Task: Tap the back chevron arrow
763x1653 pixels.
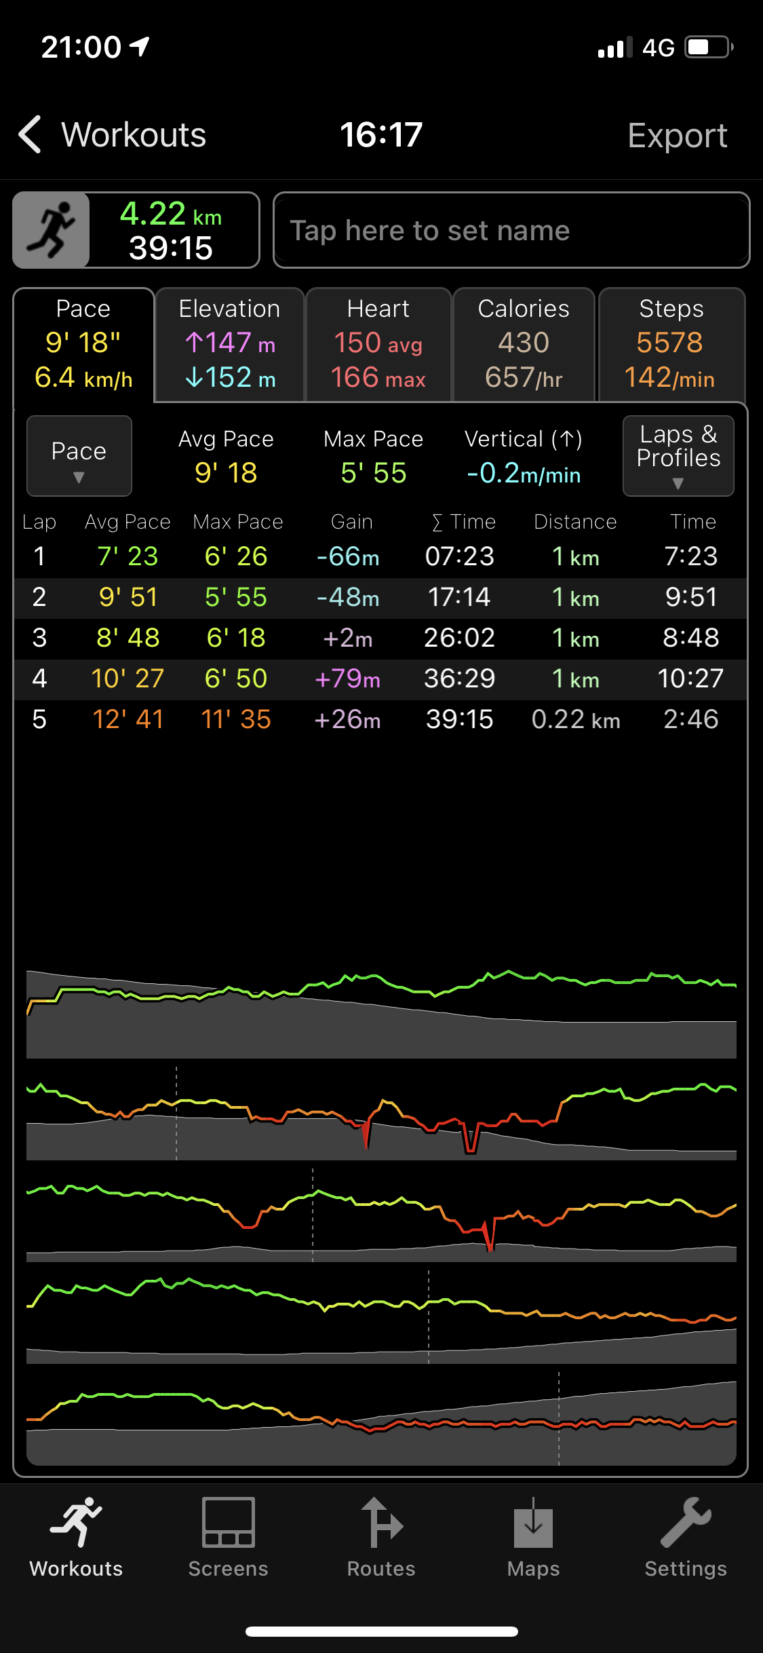Action: pyautogui.click(x=31, y=134)
